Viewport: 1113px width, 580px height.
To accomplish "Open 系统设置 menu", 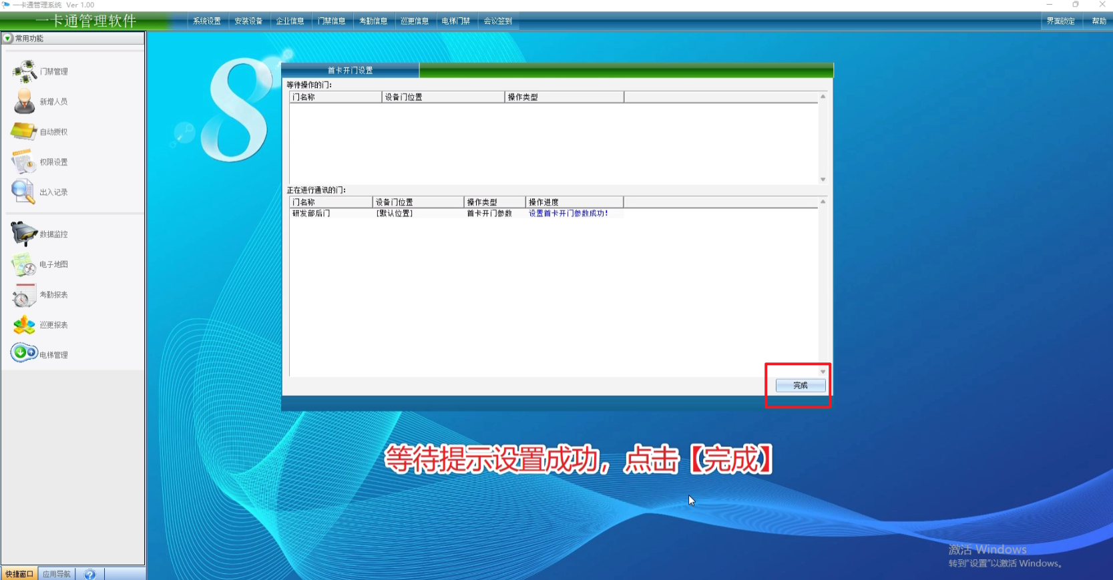I will (x=207, y=21).
